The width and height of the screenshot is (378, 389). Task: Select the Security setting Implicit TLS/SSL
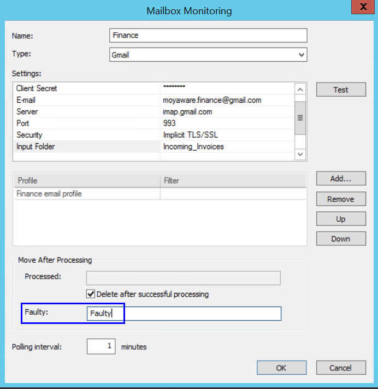190,135
